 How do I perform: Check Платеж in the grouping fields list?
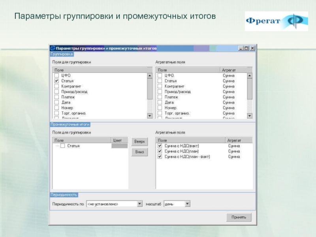(x=56, y=97)
